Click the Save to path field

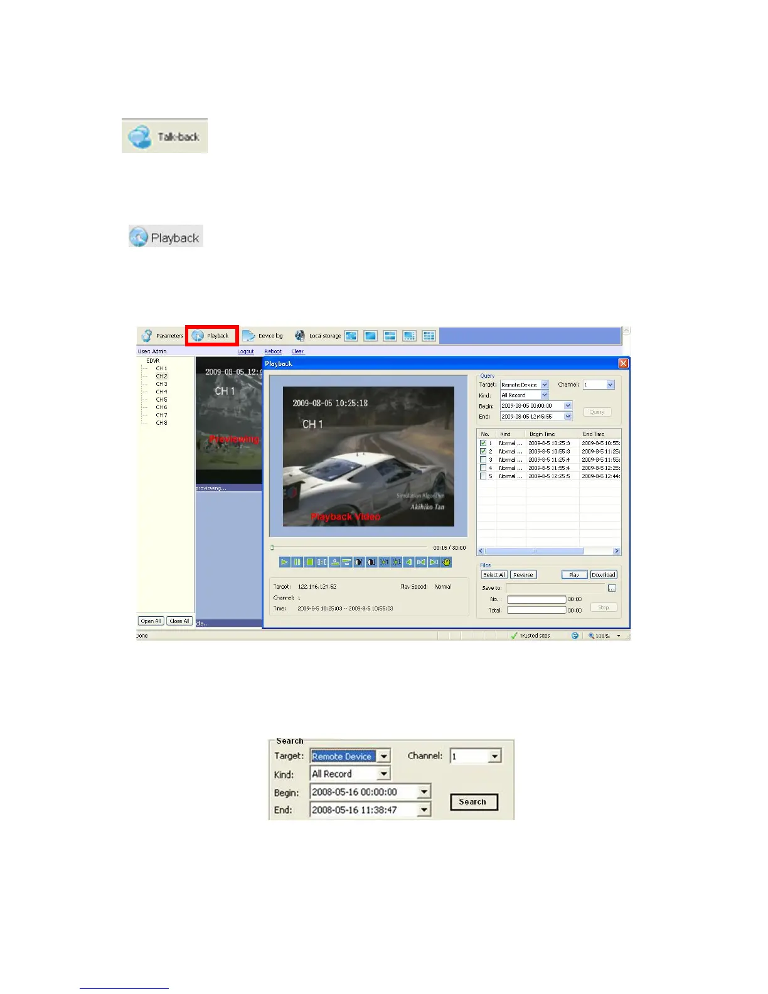tap(555, 588)
